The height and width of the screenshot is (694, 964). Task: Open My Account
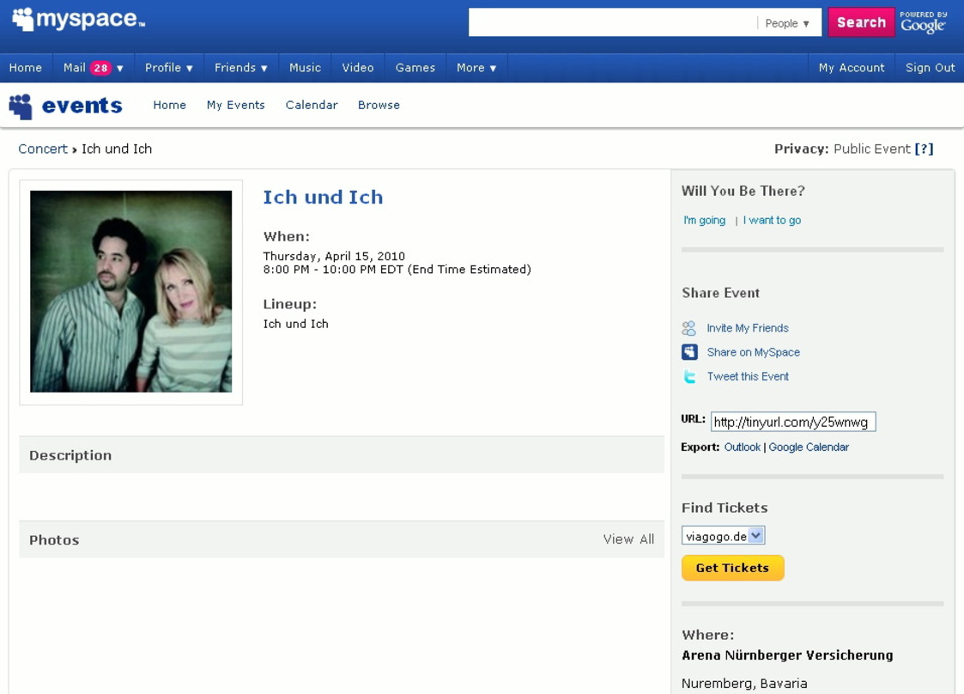click(852, 68)
